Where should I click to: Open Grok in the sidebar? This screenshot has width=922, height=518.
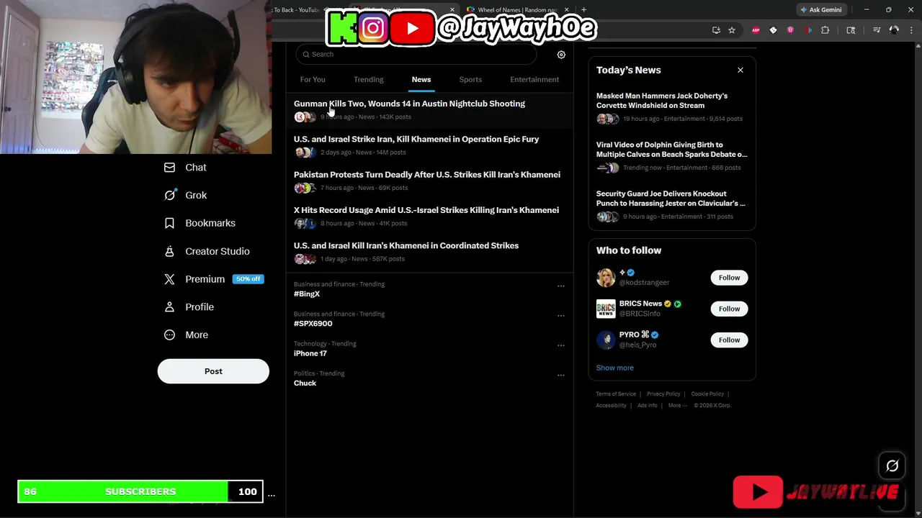(185, 195)
